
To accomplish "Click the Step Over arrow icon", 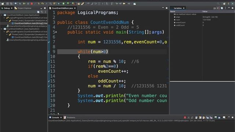I will [43, 4].
